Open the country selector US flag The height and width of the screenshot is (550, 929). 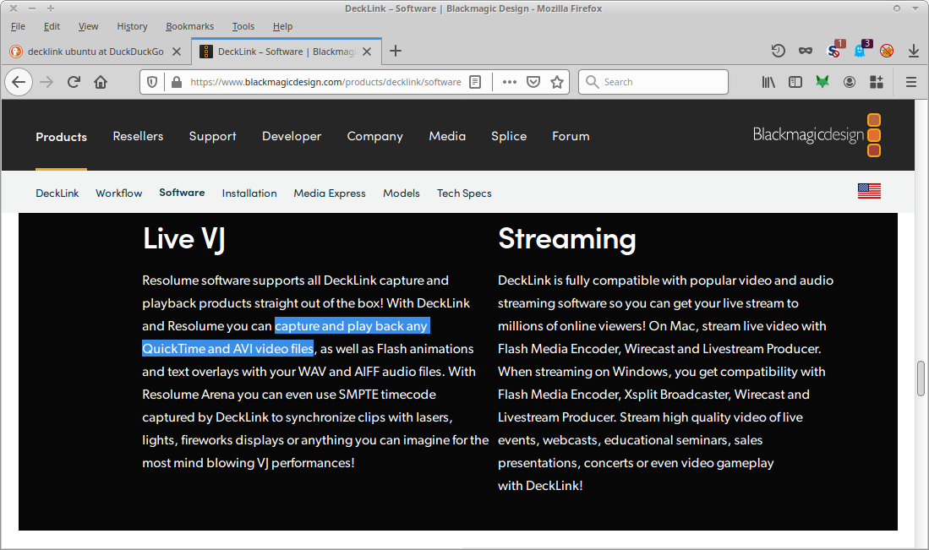click(869, 191)
